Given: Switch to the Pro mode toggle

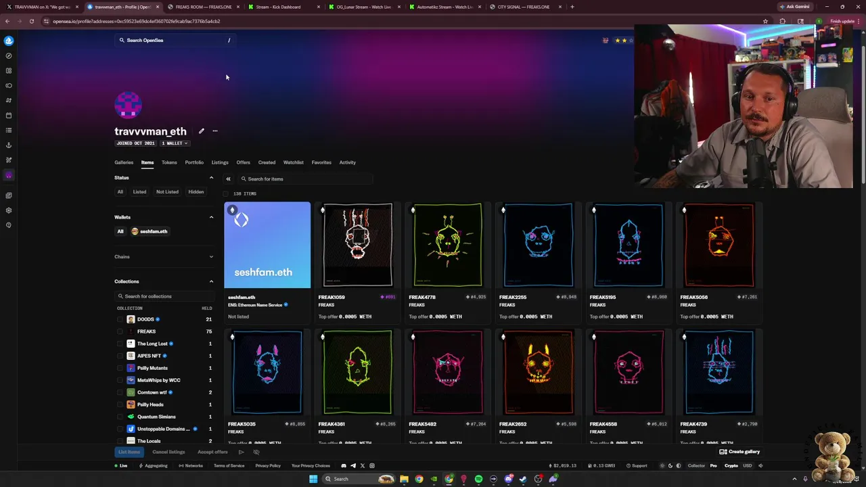Looking at the screenshot, I should (713, 465).
